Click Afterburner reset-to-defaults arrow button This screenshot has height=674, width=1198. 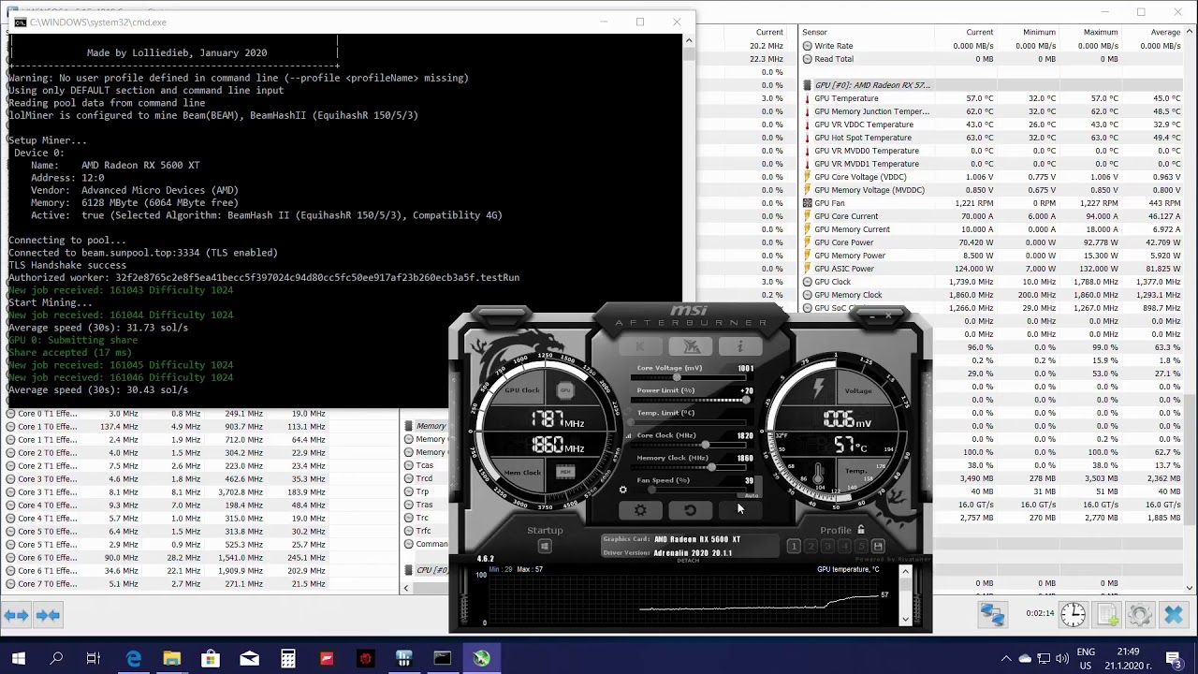click(x=690, y=510)
